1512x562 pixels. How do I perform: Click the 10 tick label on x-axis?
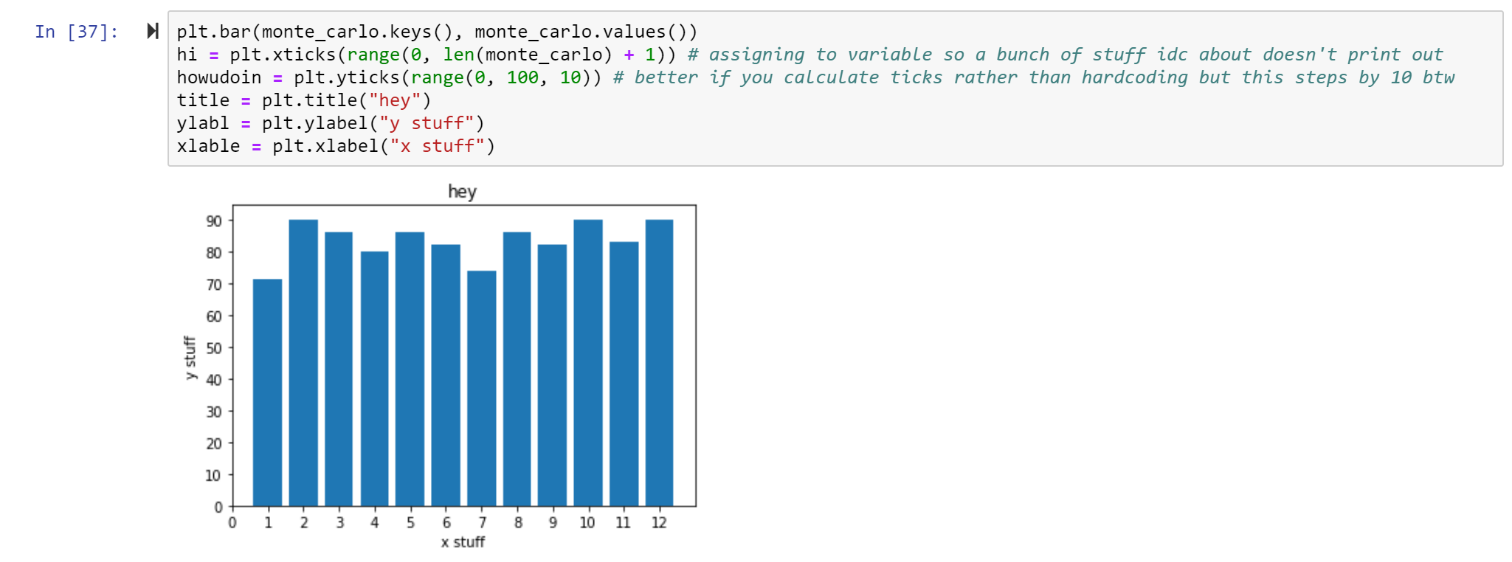click(x=587, y=523)
